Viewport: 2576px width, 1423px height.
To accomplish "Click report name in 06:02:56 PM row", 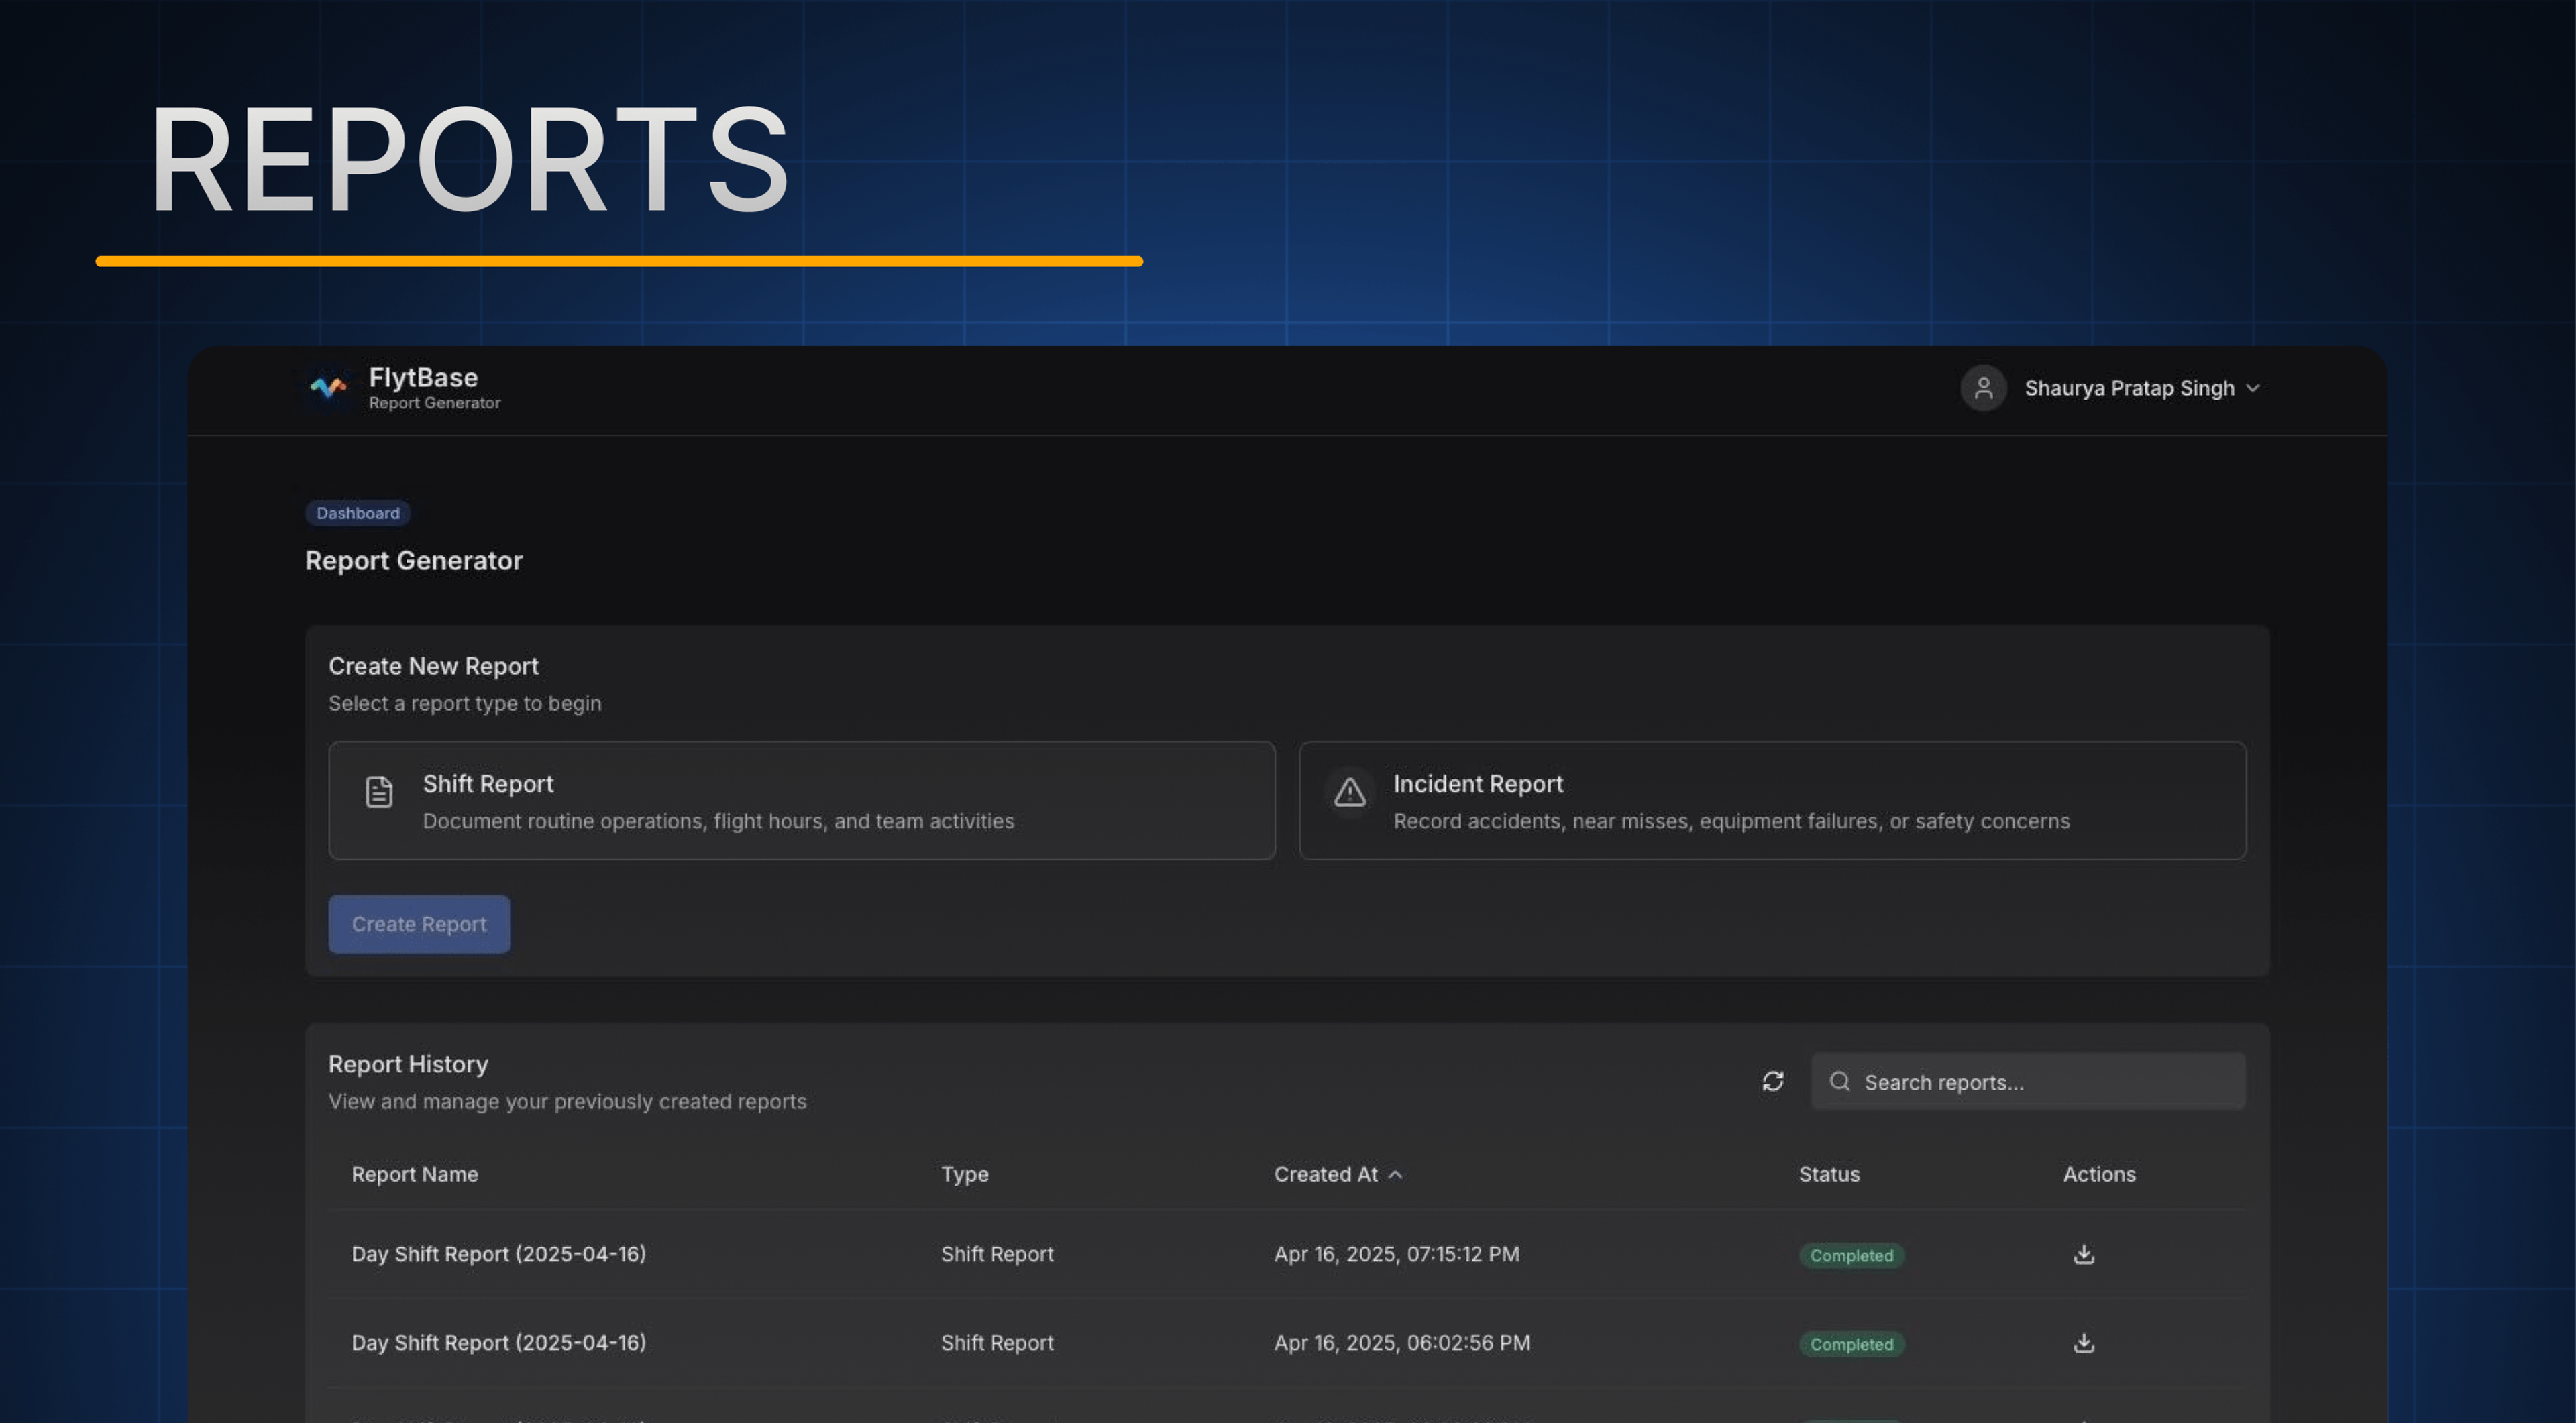I will pyautogui.click(x=499, y=1343).
